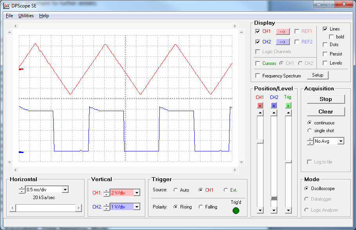Click the green x to reset trigger level
This screenshot has width=356, height=230.
click(x=288, y=105)
